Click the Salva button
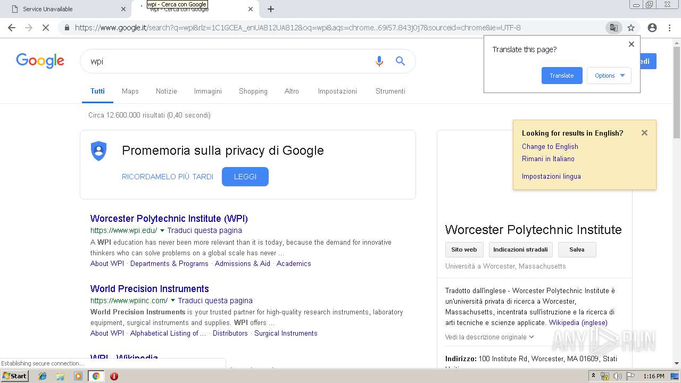 (x=577, y=249)
